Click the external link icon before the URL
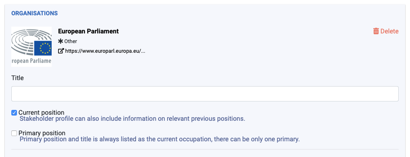Viewport: 410px width, 157px height. (61, 51)
